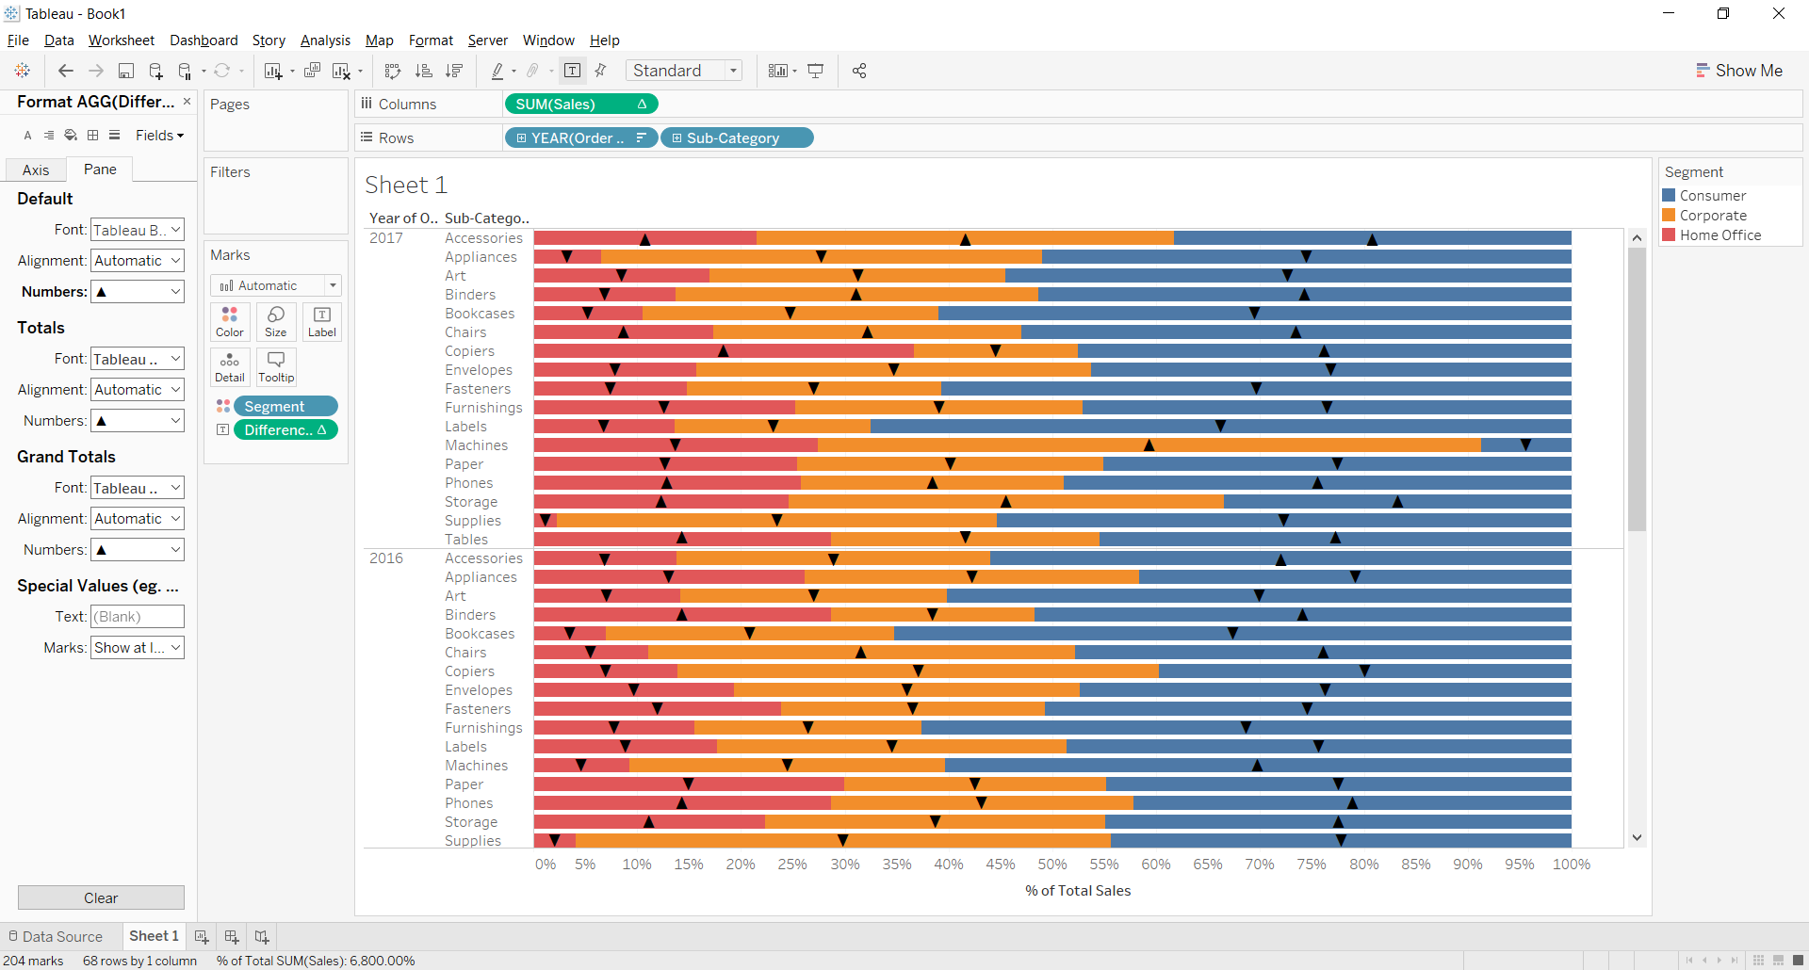Image resolution: width=1809 pixels, height=970 pixels.
Task: Open the Default Numbers format dropdown
Action: [x=137, y=291]
